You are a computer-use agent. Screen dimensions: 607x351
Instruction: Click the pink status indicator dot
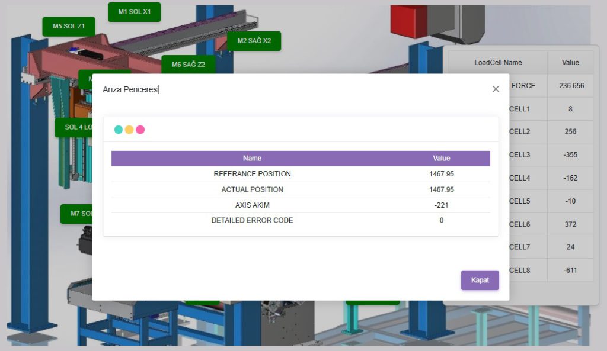(139, 128)
